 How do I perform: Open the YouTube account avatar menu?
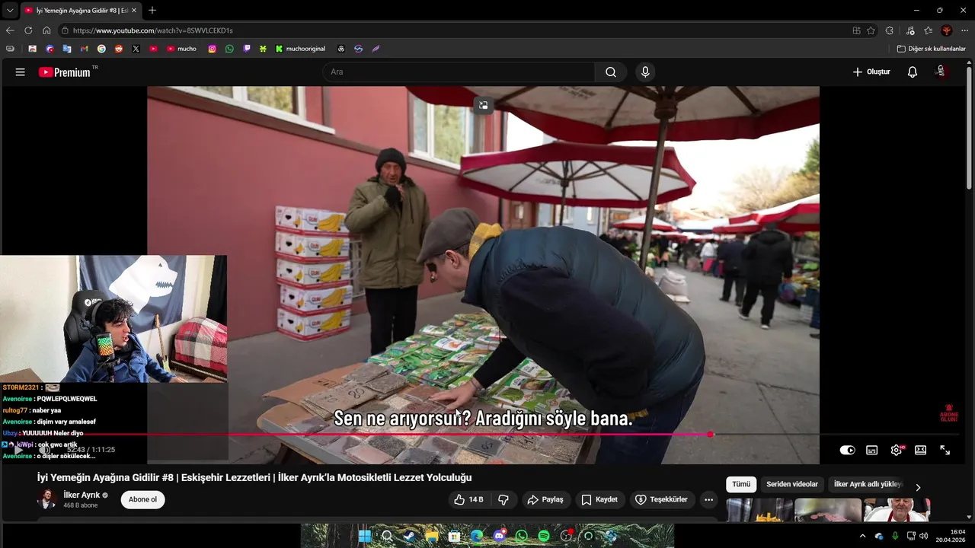pos(941,72)
